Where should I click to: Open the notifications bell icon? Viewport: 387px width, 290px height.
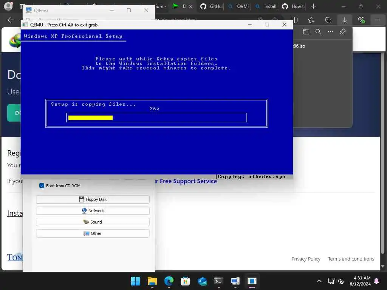pos(377,281)
